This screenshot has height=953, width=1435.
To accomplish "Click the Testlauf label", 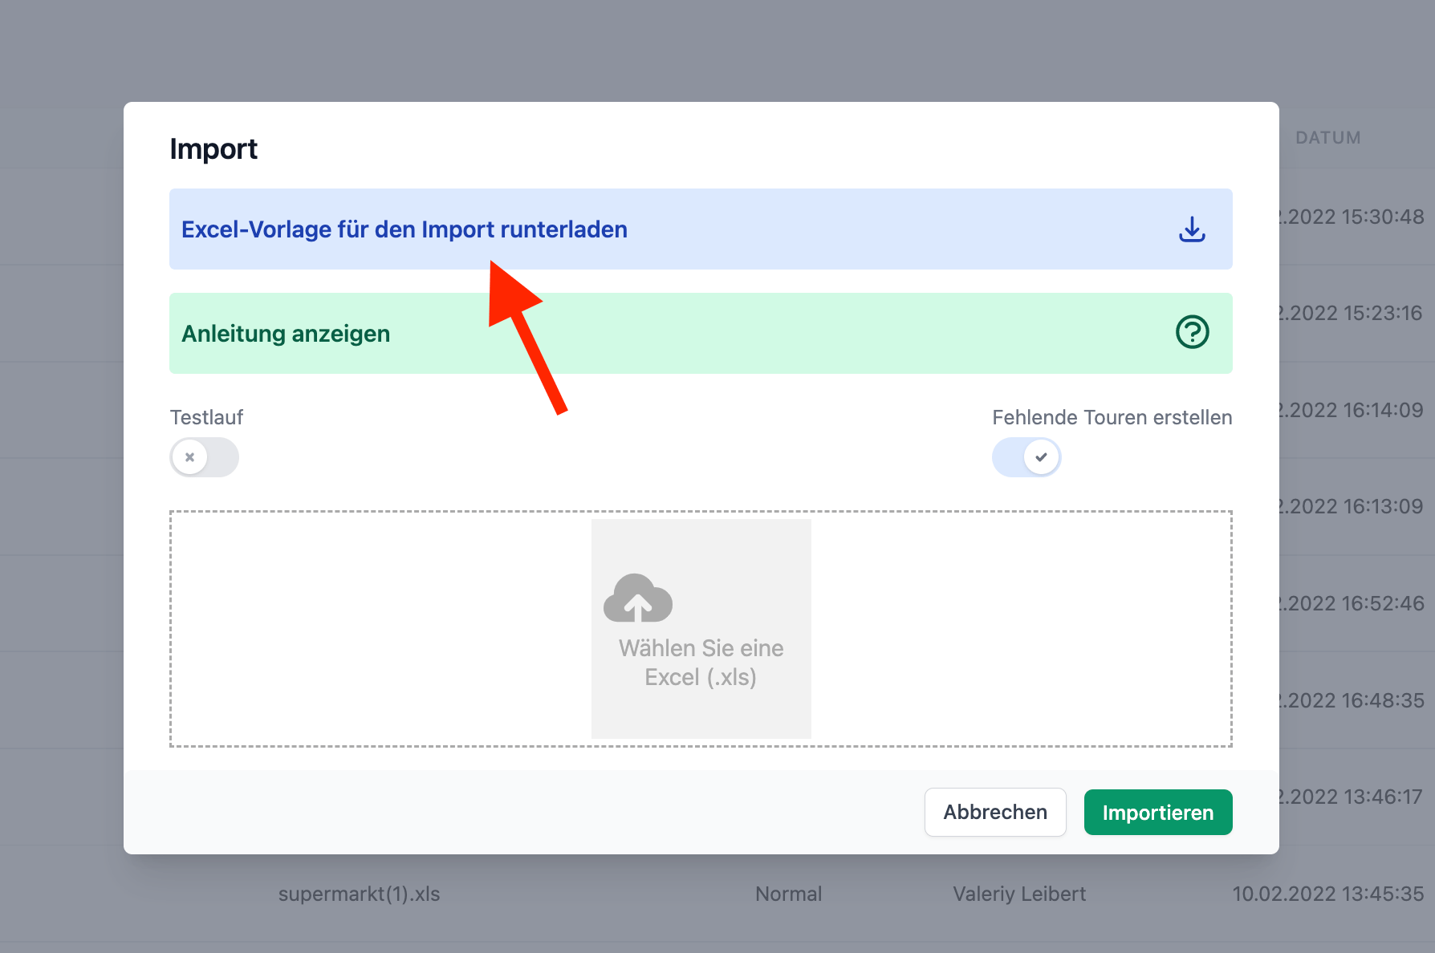I will coord(206,417).
